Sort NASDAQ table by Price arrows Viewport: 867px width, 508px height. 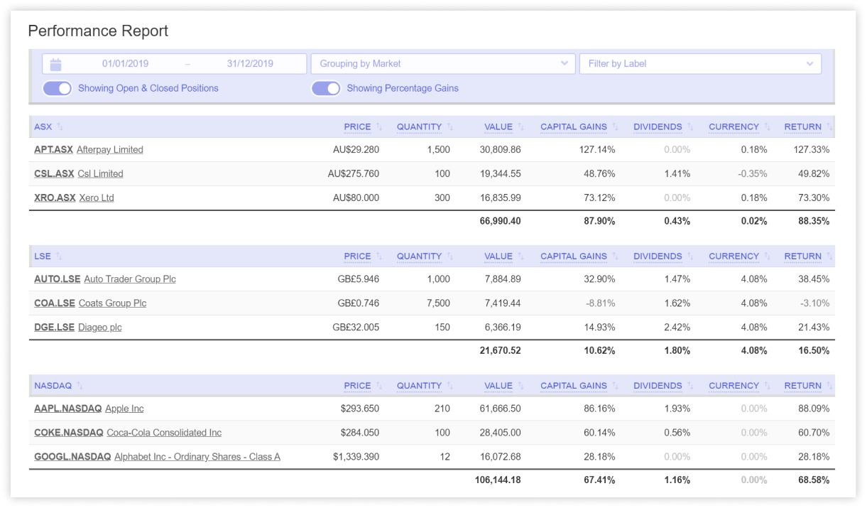379,386
